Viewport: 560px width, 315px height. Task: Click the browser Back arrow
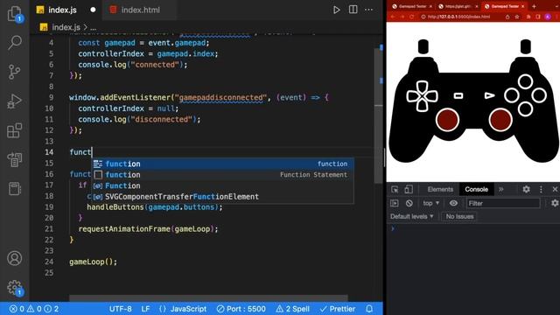[393, 17]
